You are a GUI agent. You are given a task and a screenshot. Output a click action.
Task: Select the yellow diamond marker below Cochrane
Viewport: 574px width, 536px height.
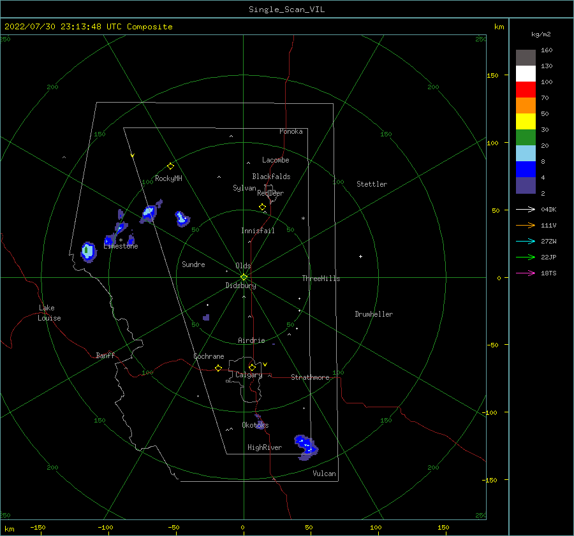pyautogui.click(x=218, y=368)
